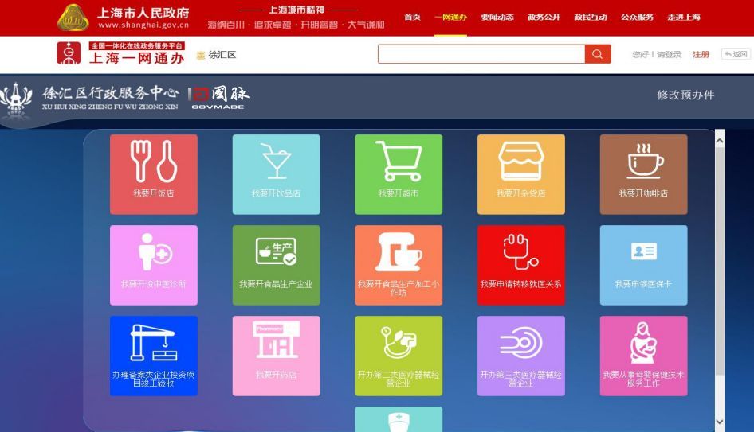Go to 首页 in top navigation

click(x=412, y=18)
